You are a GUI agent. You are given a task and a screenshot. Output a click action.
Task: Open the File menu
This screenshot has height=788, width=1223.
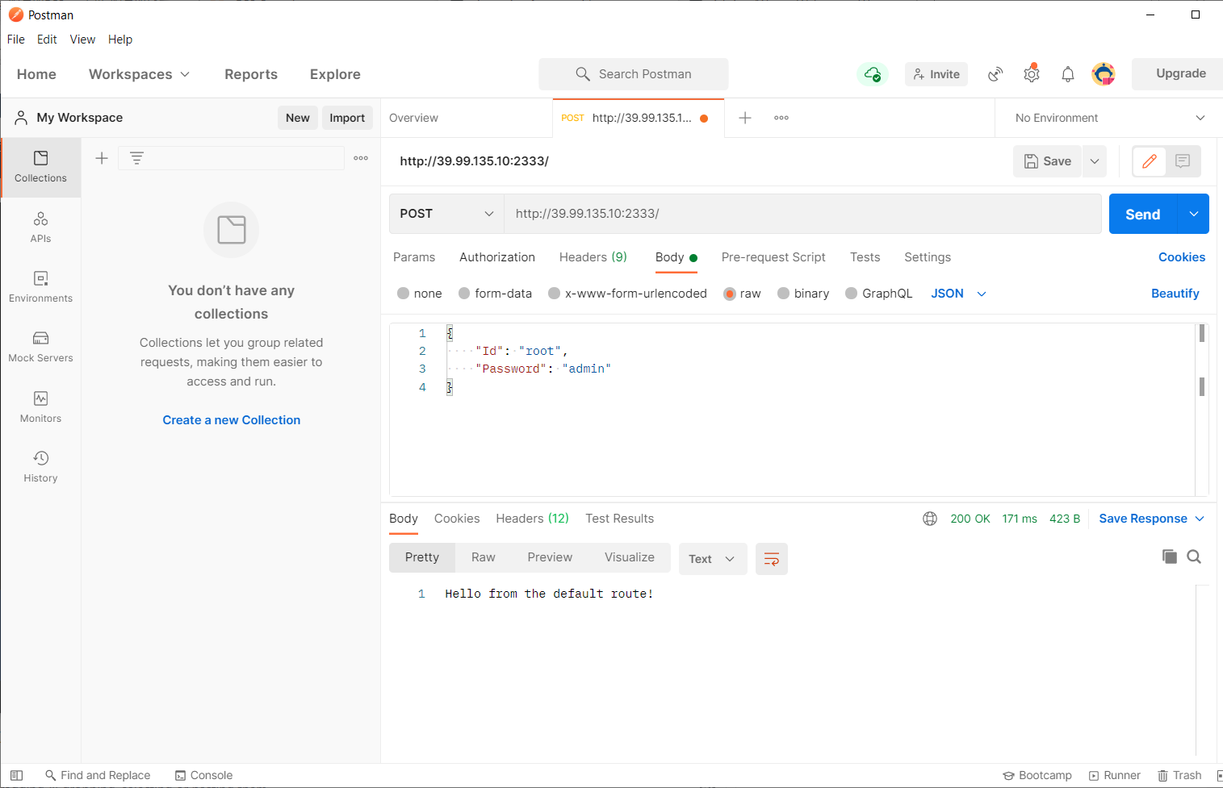[16, 40]
